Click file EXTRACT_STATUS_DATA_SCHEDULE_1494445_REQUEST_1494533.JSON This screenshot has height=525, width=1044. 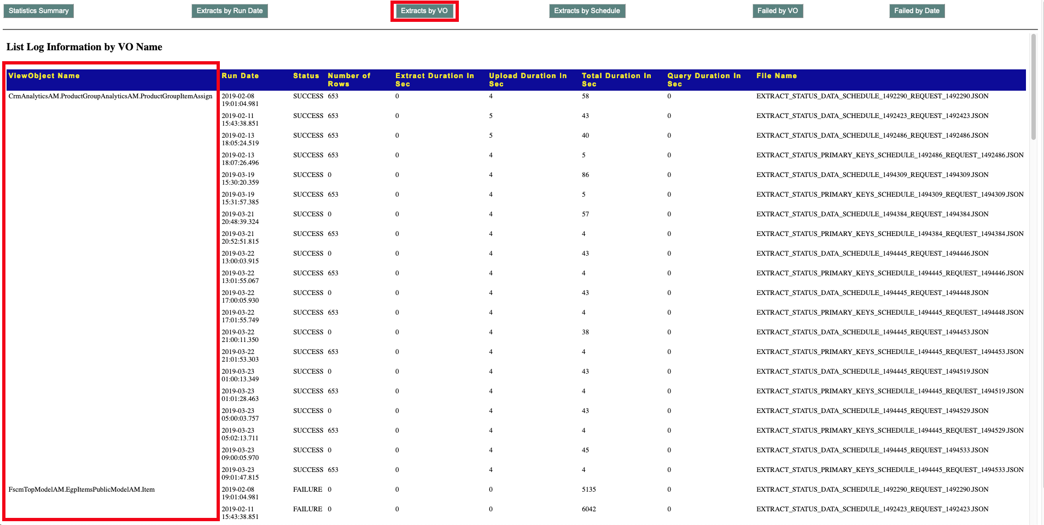coord(872,450)
